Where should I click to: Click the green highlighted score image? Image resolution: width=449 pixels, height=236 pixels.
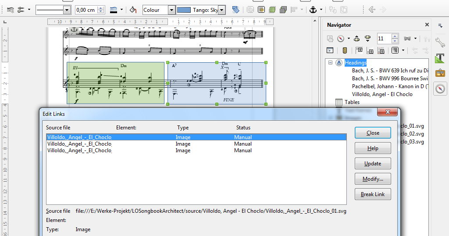pyautogui.click(x=116, y=83)
